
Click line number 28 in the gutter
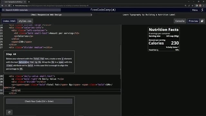pos(1,76)
